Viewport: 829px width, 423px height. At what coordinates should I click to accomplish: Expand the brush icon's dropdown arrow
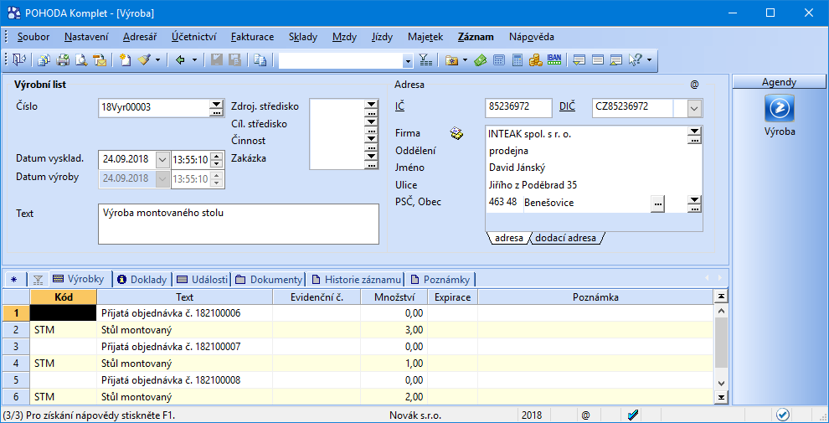pyautogui.click(x=157, y=60)
